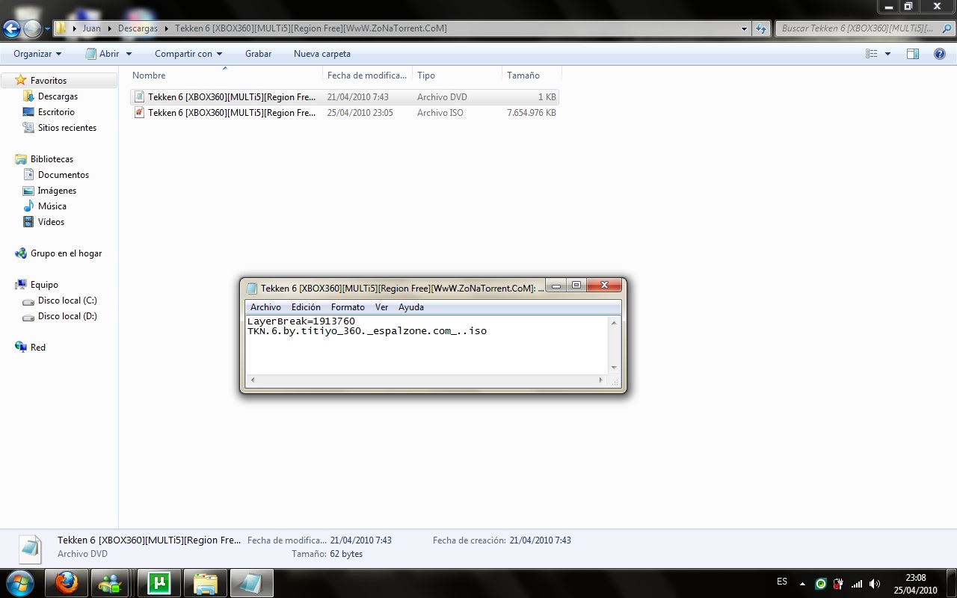This screenshot has height=598, width=957.
Task: Click the Refresh button beside address bar
Action: (x=761, y=28)
